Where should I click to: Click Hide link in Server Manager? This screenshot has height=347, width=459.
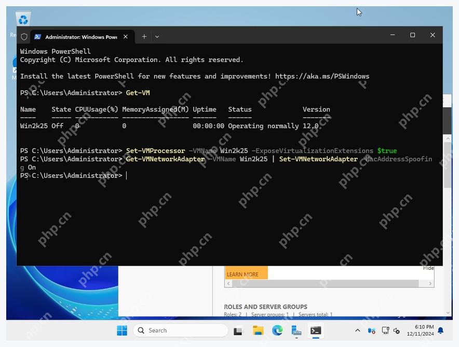click(x=428, y=268)
